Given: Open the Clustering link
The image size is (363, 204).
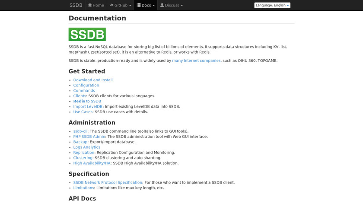Looking at the screenshot, I should point(83,158).
